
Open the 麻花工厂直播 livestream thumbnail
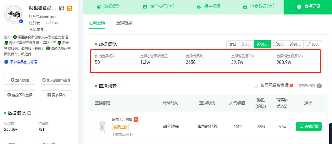click(x=102, y=127)
